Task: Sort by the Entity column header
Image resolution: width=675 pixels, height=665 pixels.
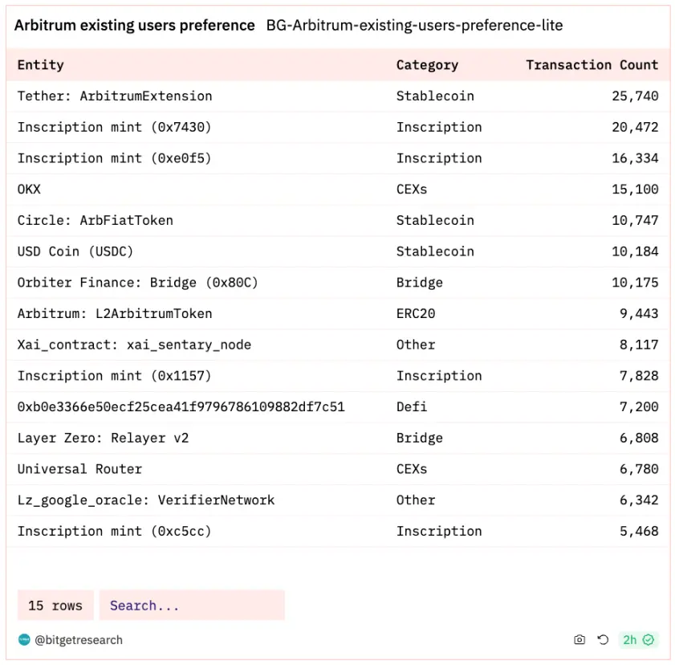Action: (40, 65)
